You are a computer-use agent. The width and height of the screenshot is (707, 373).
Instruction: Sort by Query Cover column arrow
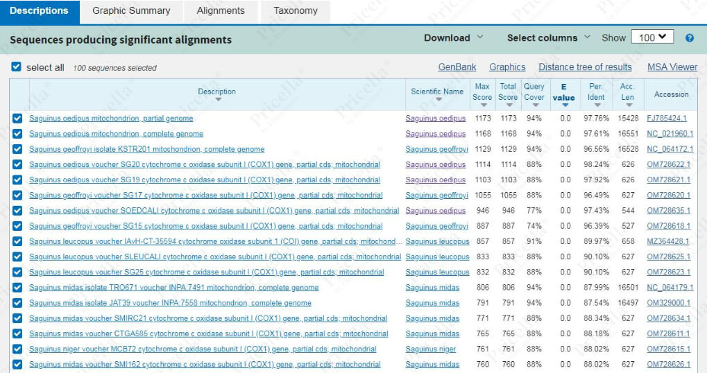pos(535,105)
